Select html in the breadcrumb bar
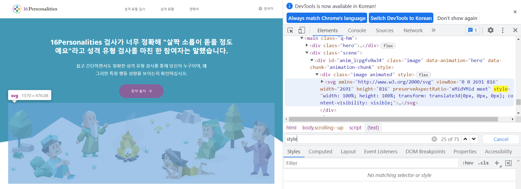521x189 pixels. (x=291, y=128)
